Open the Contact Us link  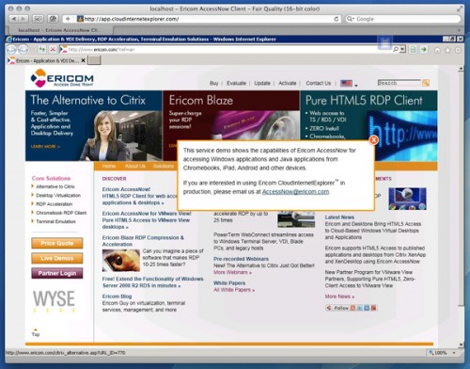click(x=319, y=83)
